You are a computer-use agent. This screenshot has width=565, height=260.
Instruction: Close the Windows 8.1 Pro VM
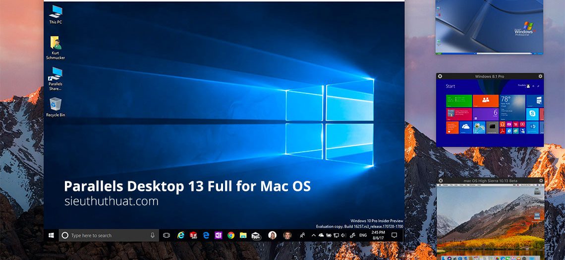click(x=440, y=76)
